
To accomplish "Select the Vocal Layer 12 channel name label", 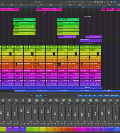I will point(104,129).
